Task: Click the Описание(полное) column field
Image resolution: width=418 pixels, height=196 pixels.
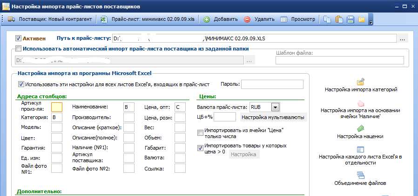Action: click(129, 138)
